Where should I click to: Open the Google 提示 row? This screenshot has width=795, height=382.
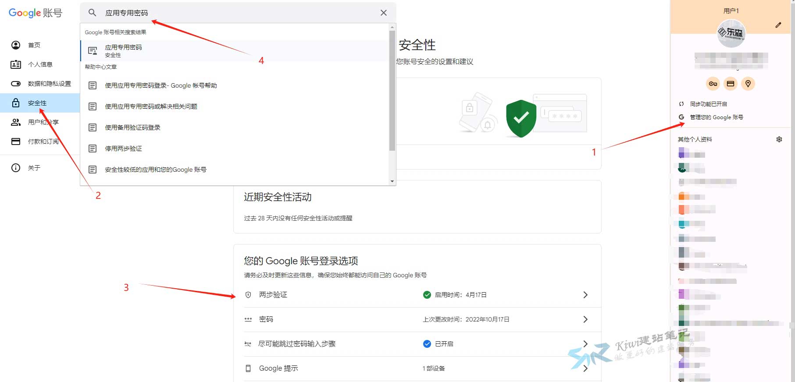coord(417,368)
